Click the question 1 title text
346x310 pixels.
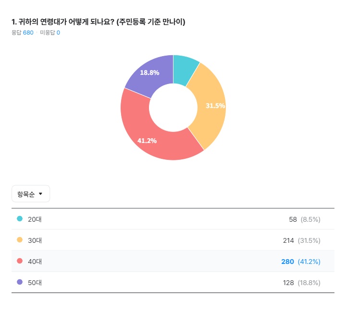coord(98,22)
